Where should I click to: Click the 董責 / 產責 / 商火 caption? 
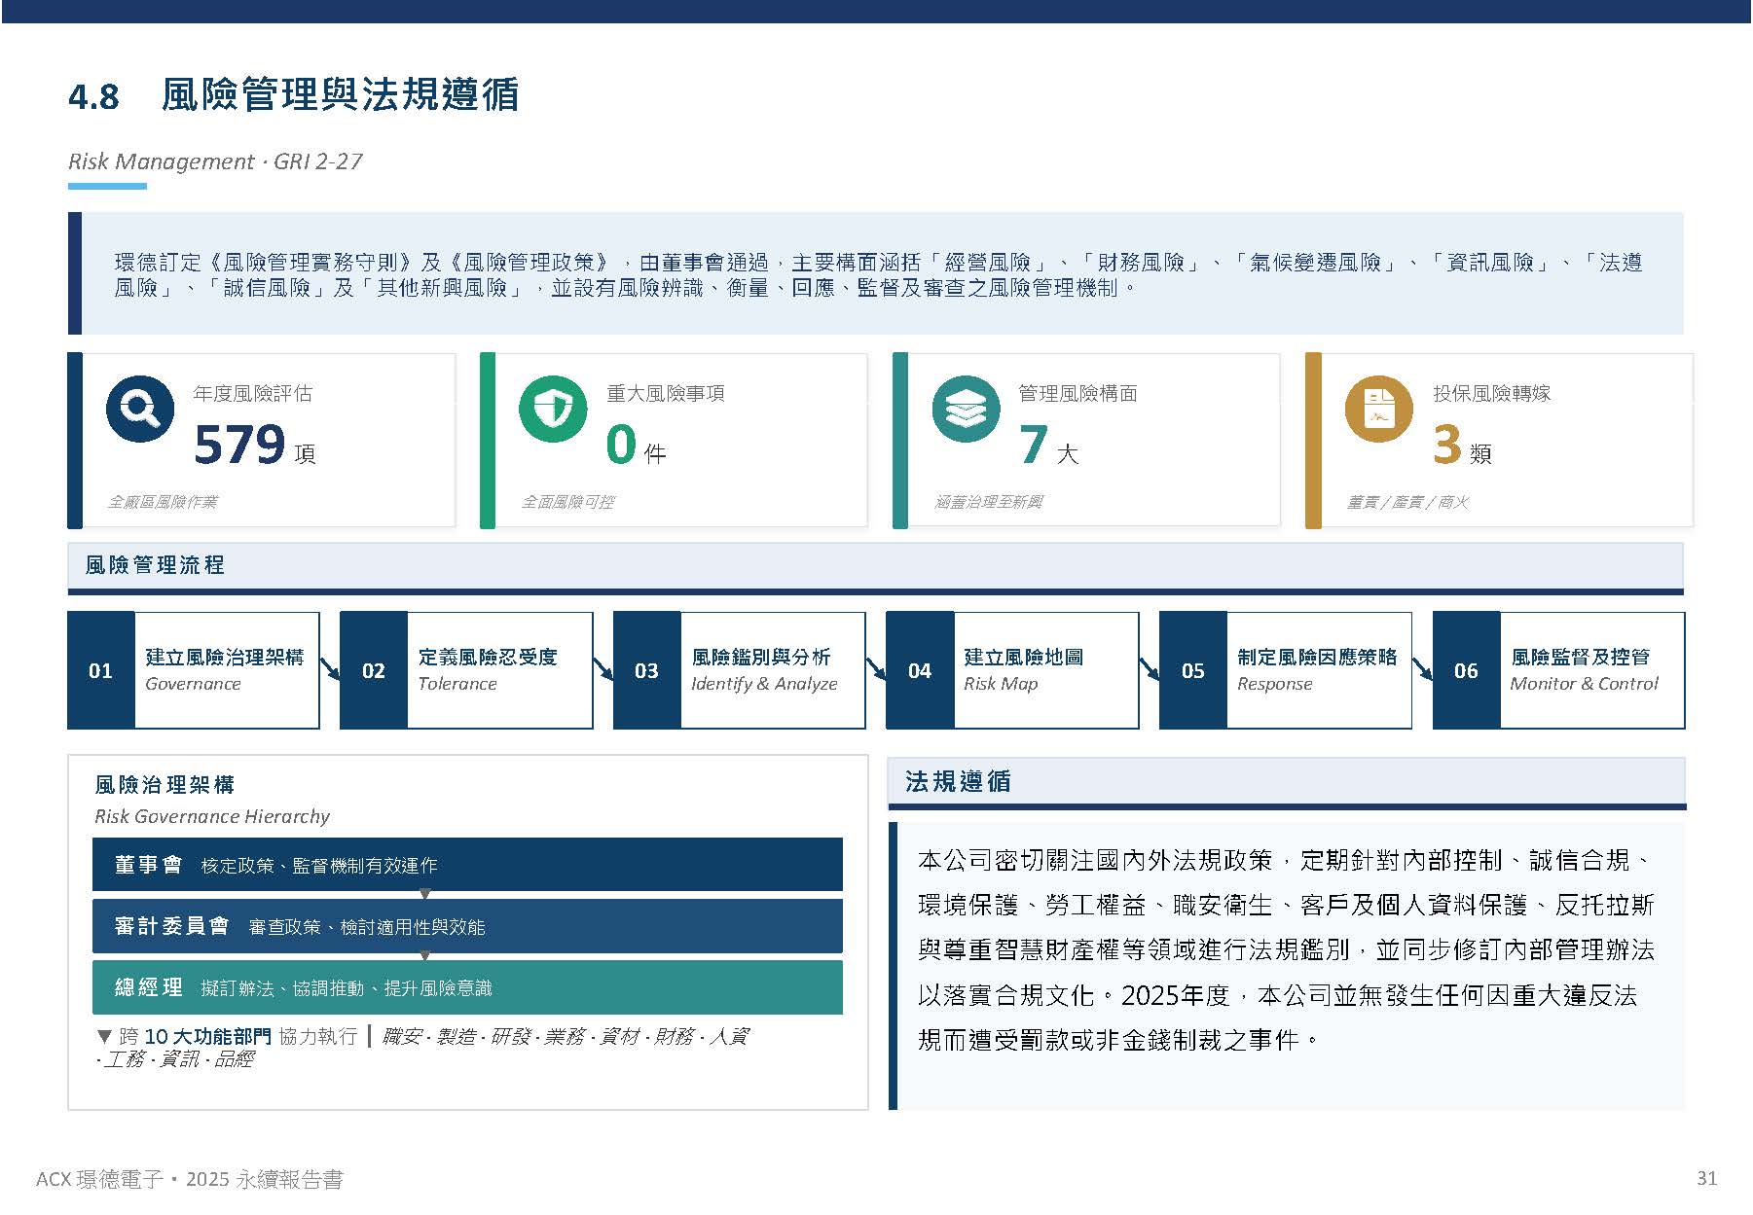tap(1407, 502)
